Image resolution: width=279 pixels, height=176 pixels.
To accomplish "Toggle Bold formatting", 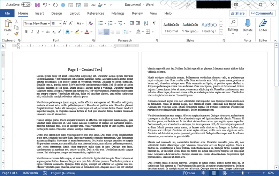I will pyautogui.click(x=27, y=31).
